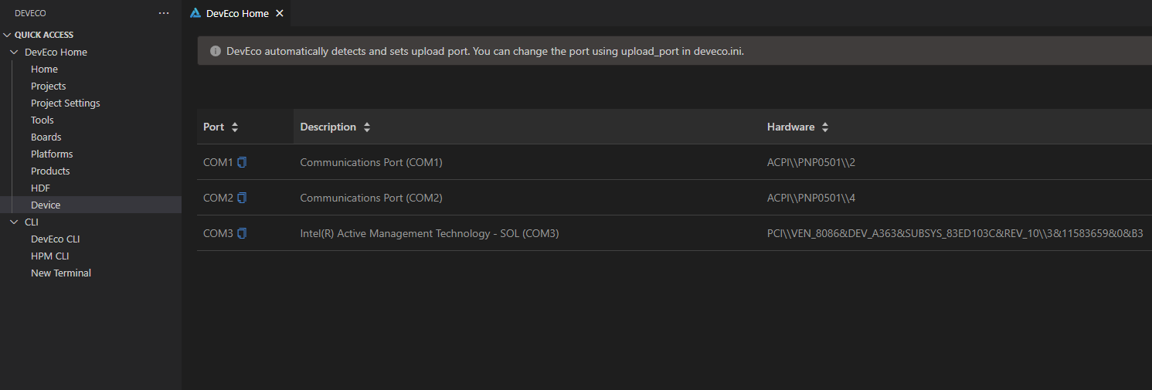
Task: Copy the COM2 port name
Action: point(242,198)
